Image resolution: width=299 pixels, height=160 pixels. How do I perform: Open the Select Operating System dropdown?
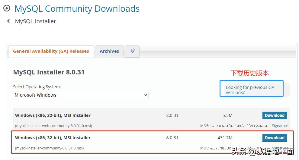click(81, 95)
